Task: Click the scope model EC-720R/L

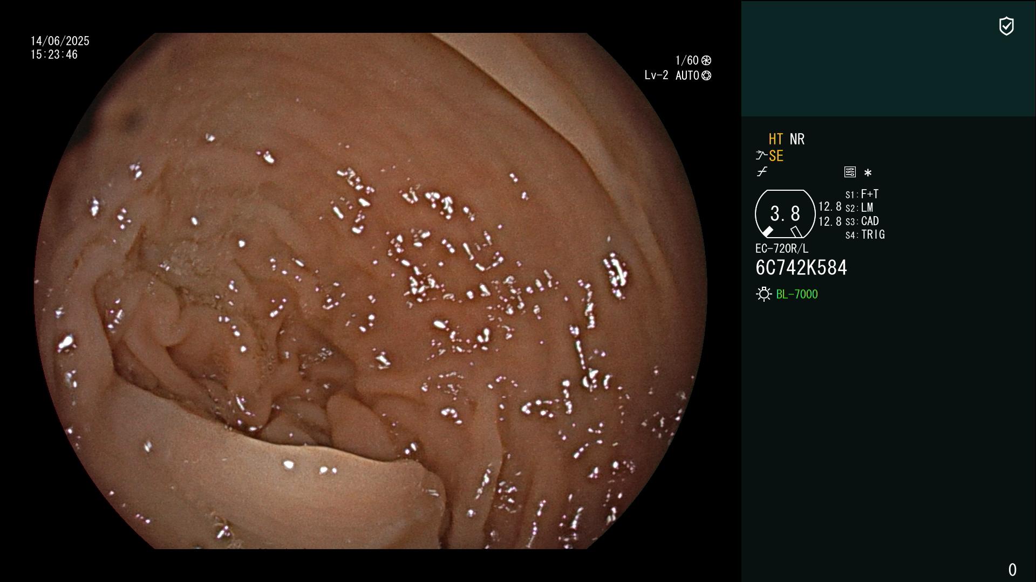Action: [782, 249]
